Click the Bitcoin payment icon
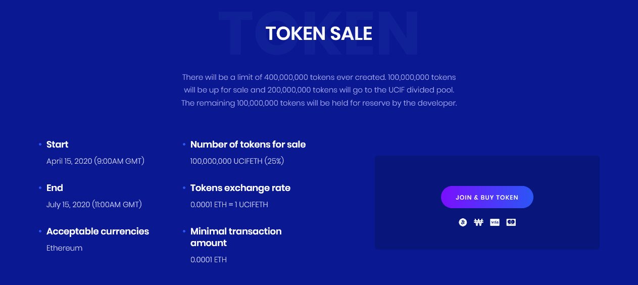This screenshot has height=285, width=638. 463,222
